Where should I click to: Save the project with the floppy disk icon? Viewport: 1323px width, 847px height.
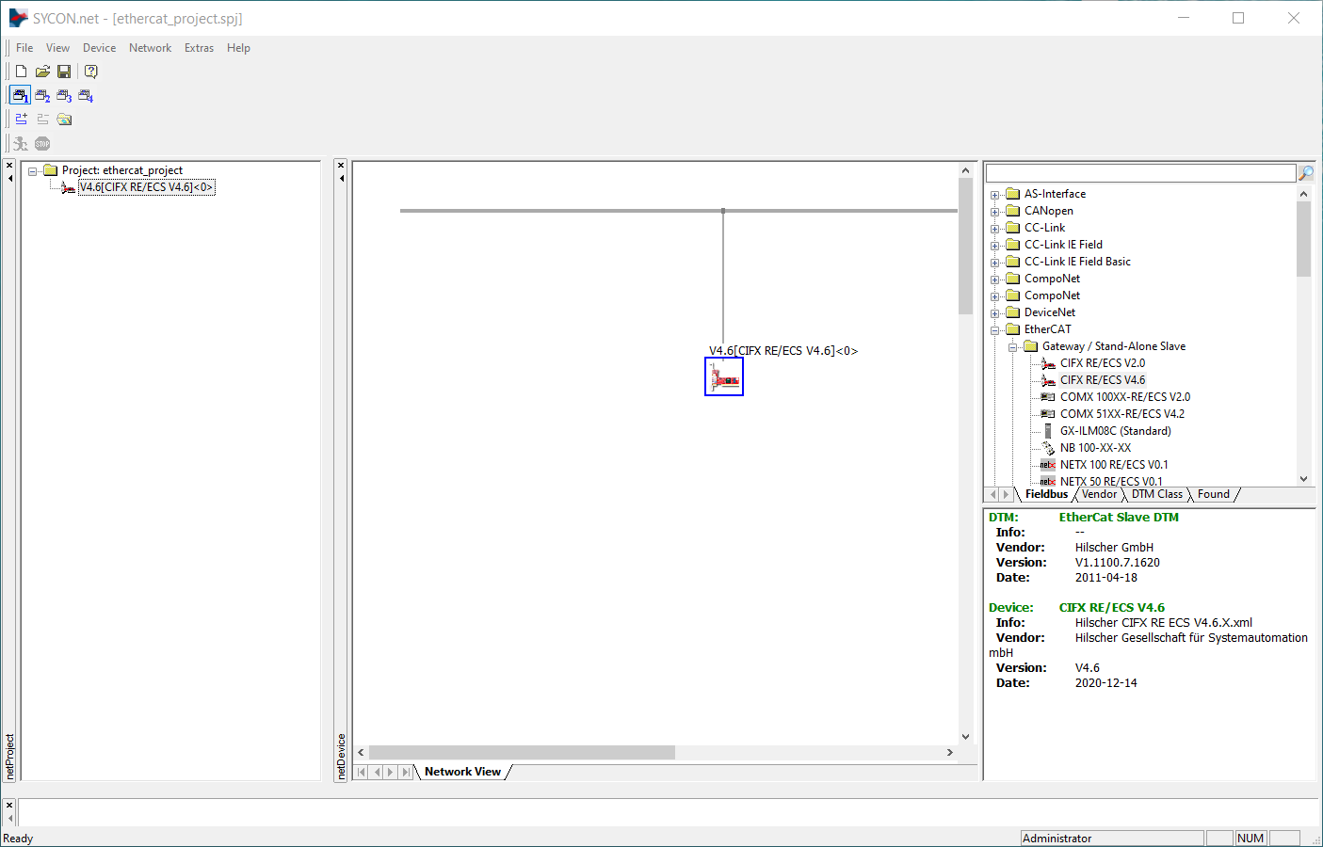64,72
